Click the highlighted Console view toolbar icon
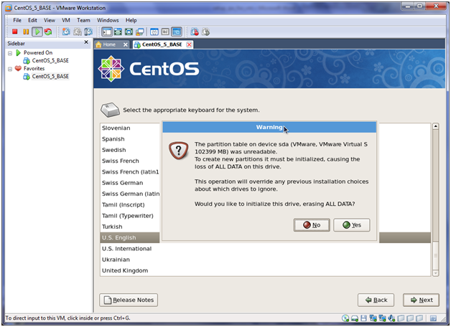The height and width of the screenshot is (327, 451). click(x=177, y=32)
